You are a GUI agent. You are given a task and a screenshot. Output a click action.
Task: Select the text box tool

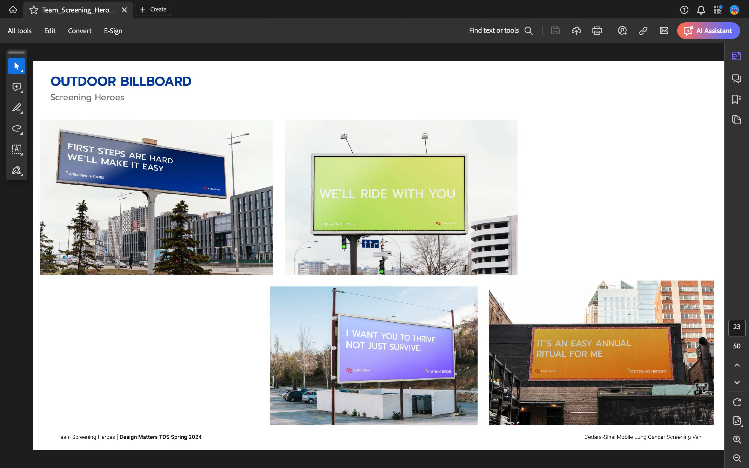click(16, 149)
